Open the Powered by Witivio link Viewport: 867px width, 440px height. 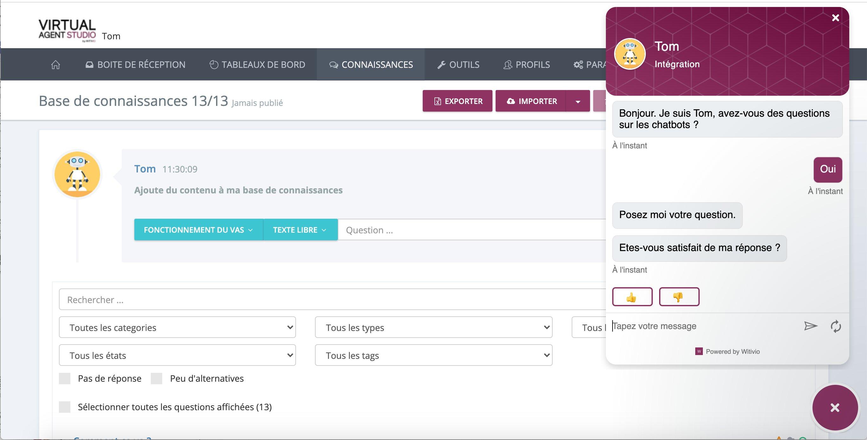pos(732,352)
